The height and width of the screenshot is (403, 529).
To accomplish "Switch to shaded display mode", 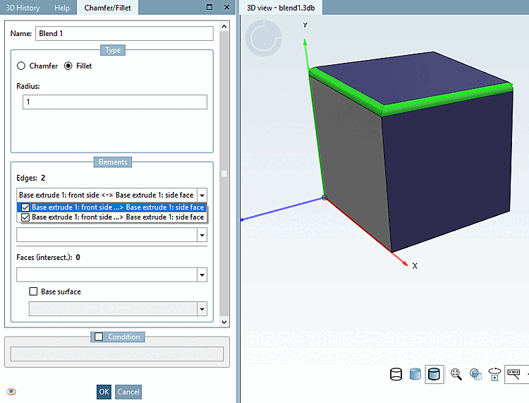I will 415,374.
